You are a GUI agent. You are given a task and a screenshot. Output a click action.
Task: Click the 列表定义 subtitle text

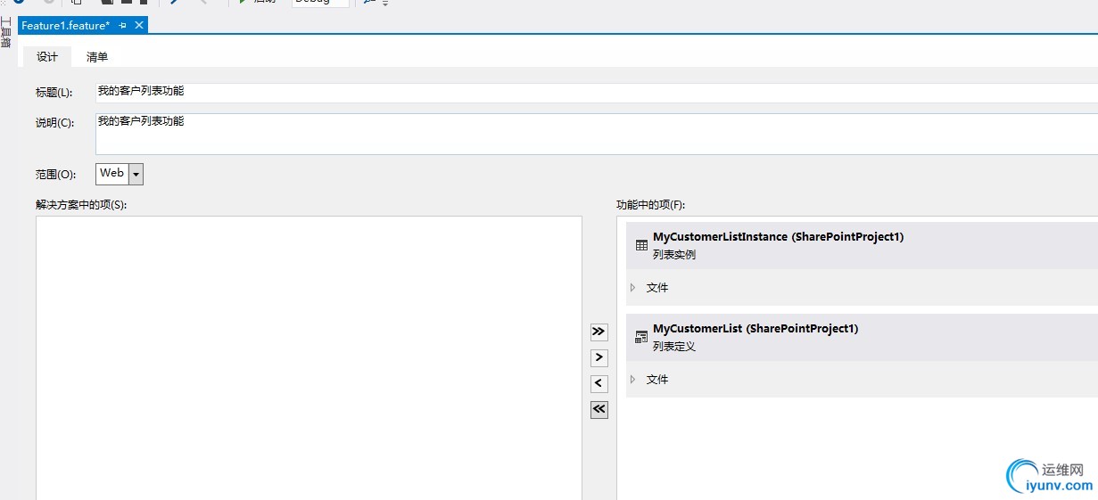[673, 347]
